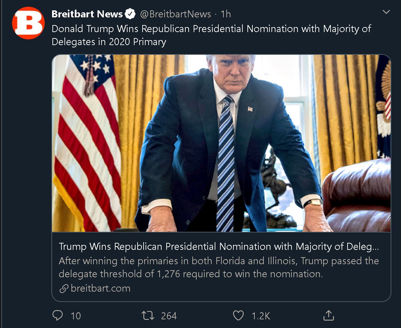
Task: Follow the breitbart.com domain link
Action: click(x=101, y=288)
